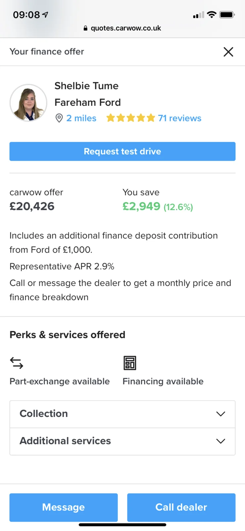Click the Additional services chevron arrow
Image resolution: width=245 pixels, height=531 pixels.
tap(220, 441)
